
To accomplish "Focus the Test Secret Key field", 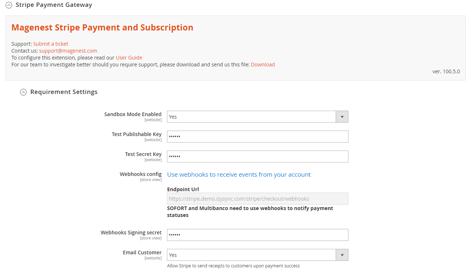I will pyautogui.click(x=257, y=157).
